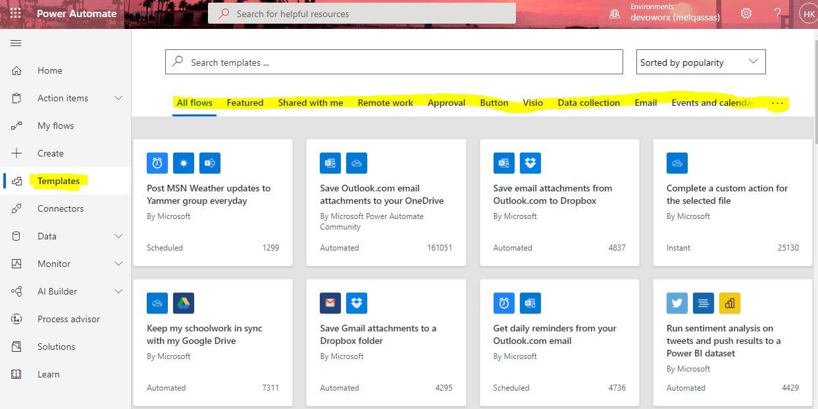Viewport: 818px width, 409px height.
Task: Open the settings gear icon
Action: pos(746,13)
